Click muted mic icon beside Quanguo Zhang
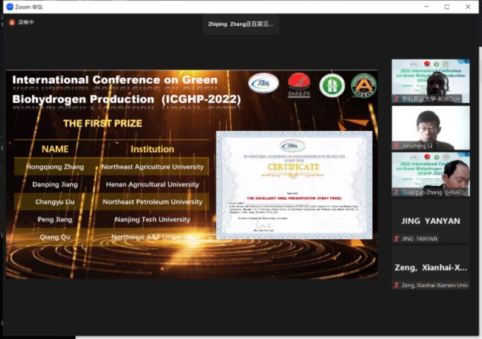The image size is (482, 339). tap(396, 193)
